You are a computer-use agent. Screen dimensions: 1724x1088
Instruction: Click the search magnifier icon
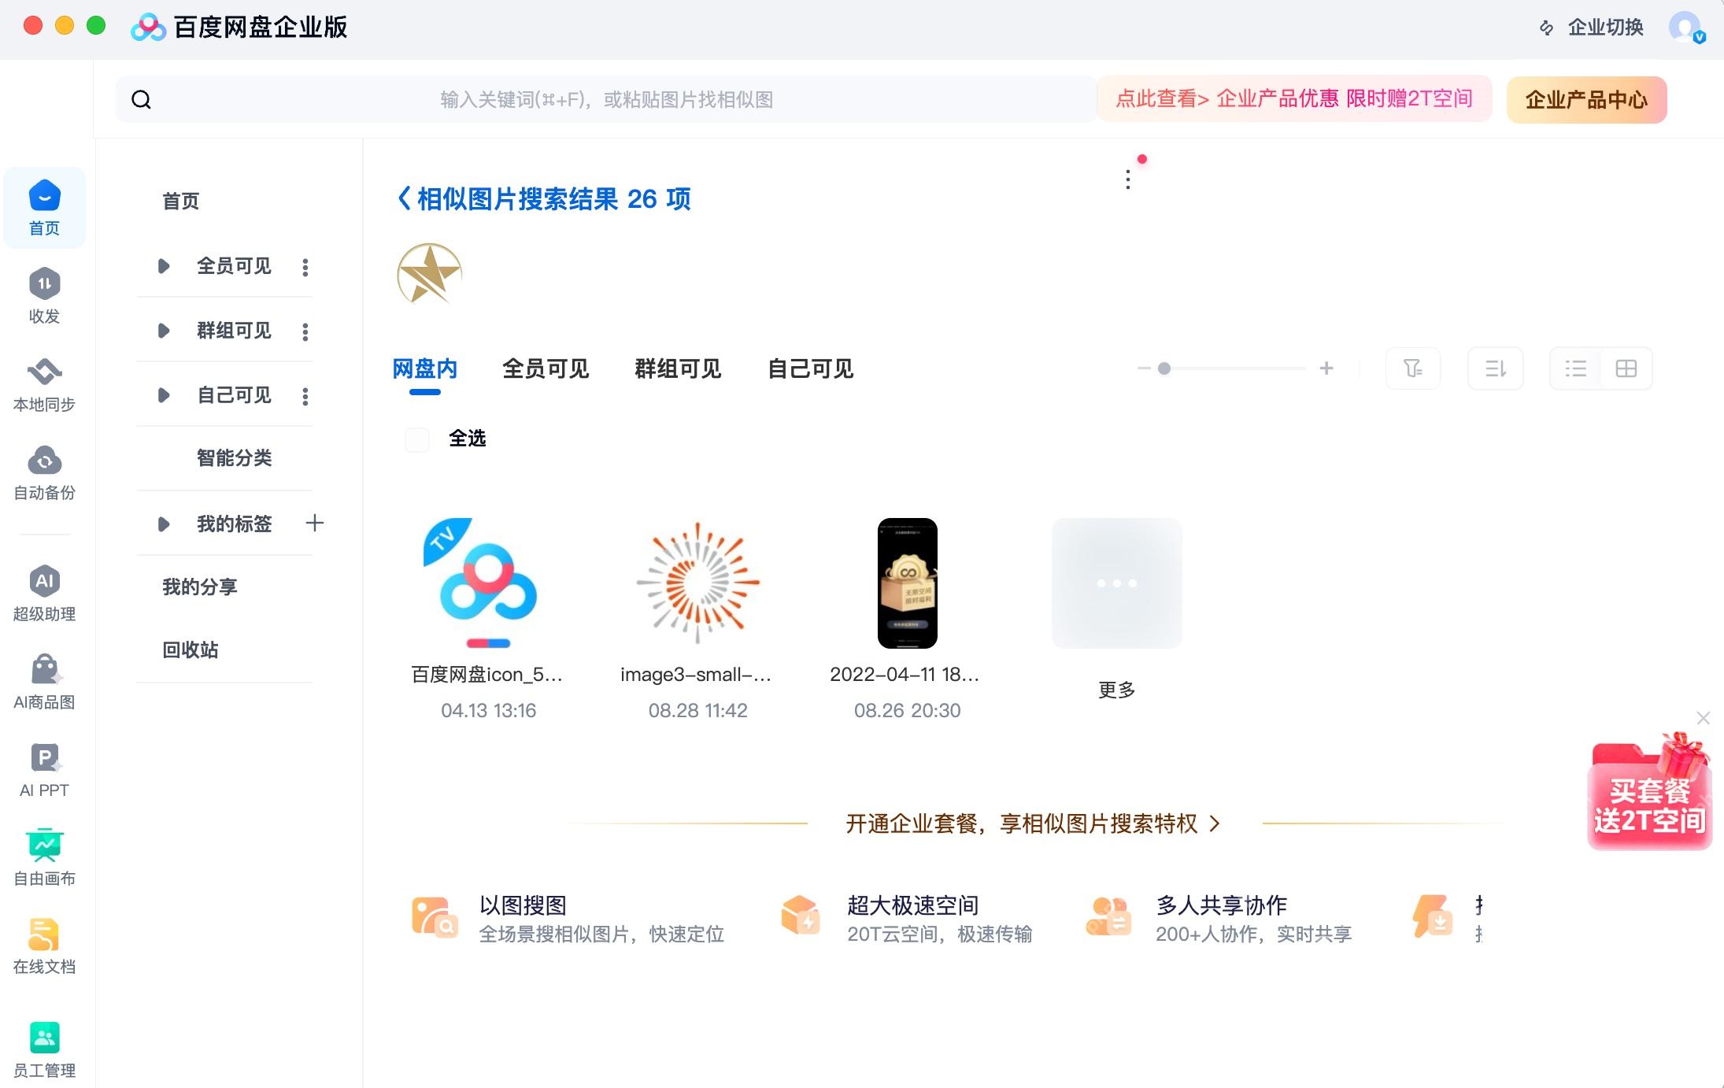141,99
